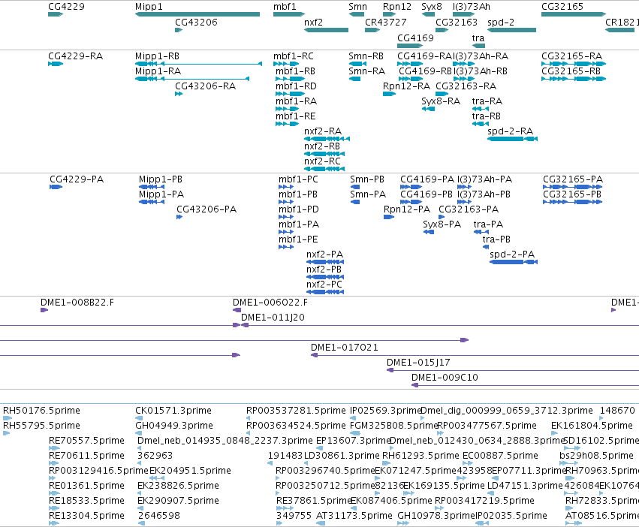Click the nxf2 gene label
This screenshot has width=639, height=527.
pos(313,22)
